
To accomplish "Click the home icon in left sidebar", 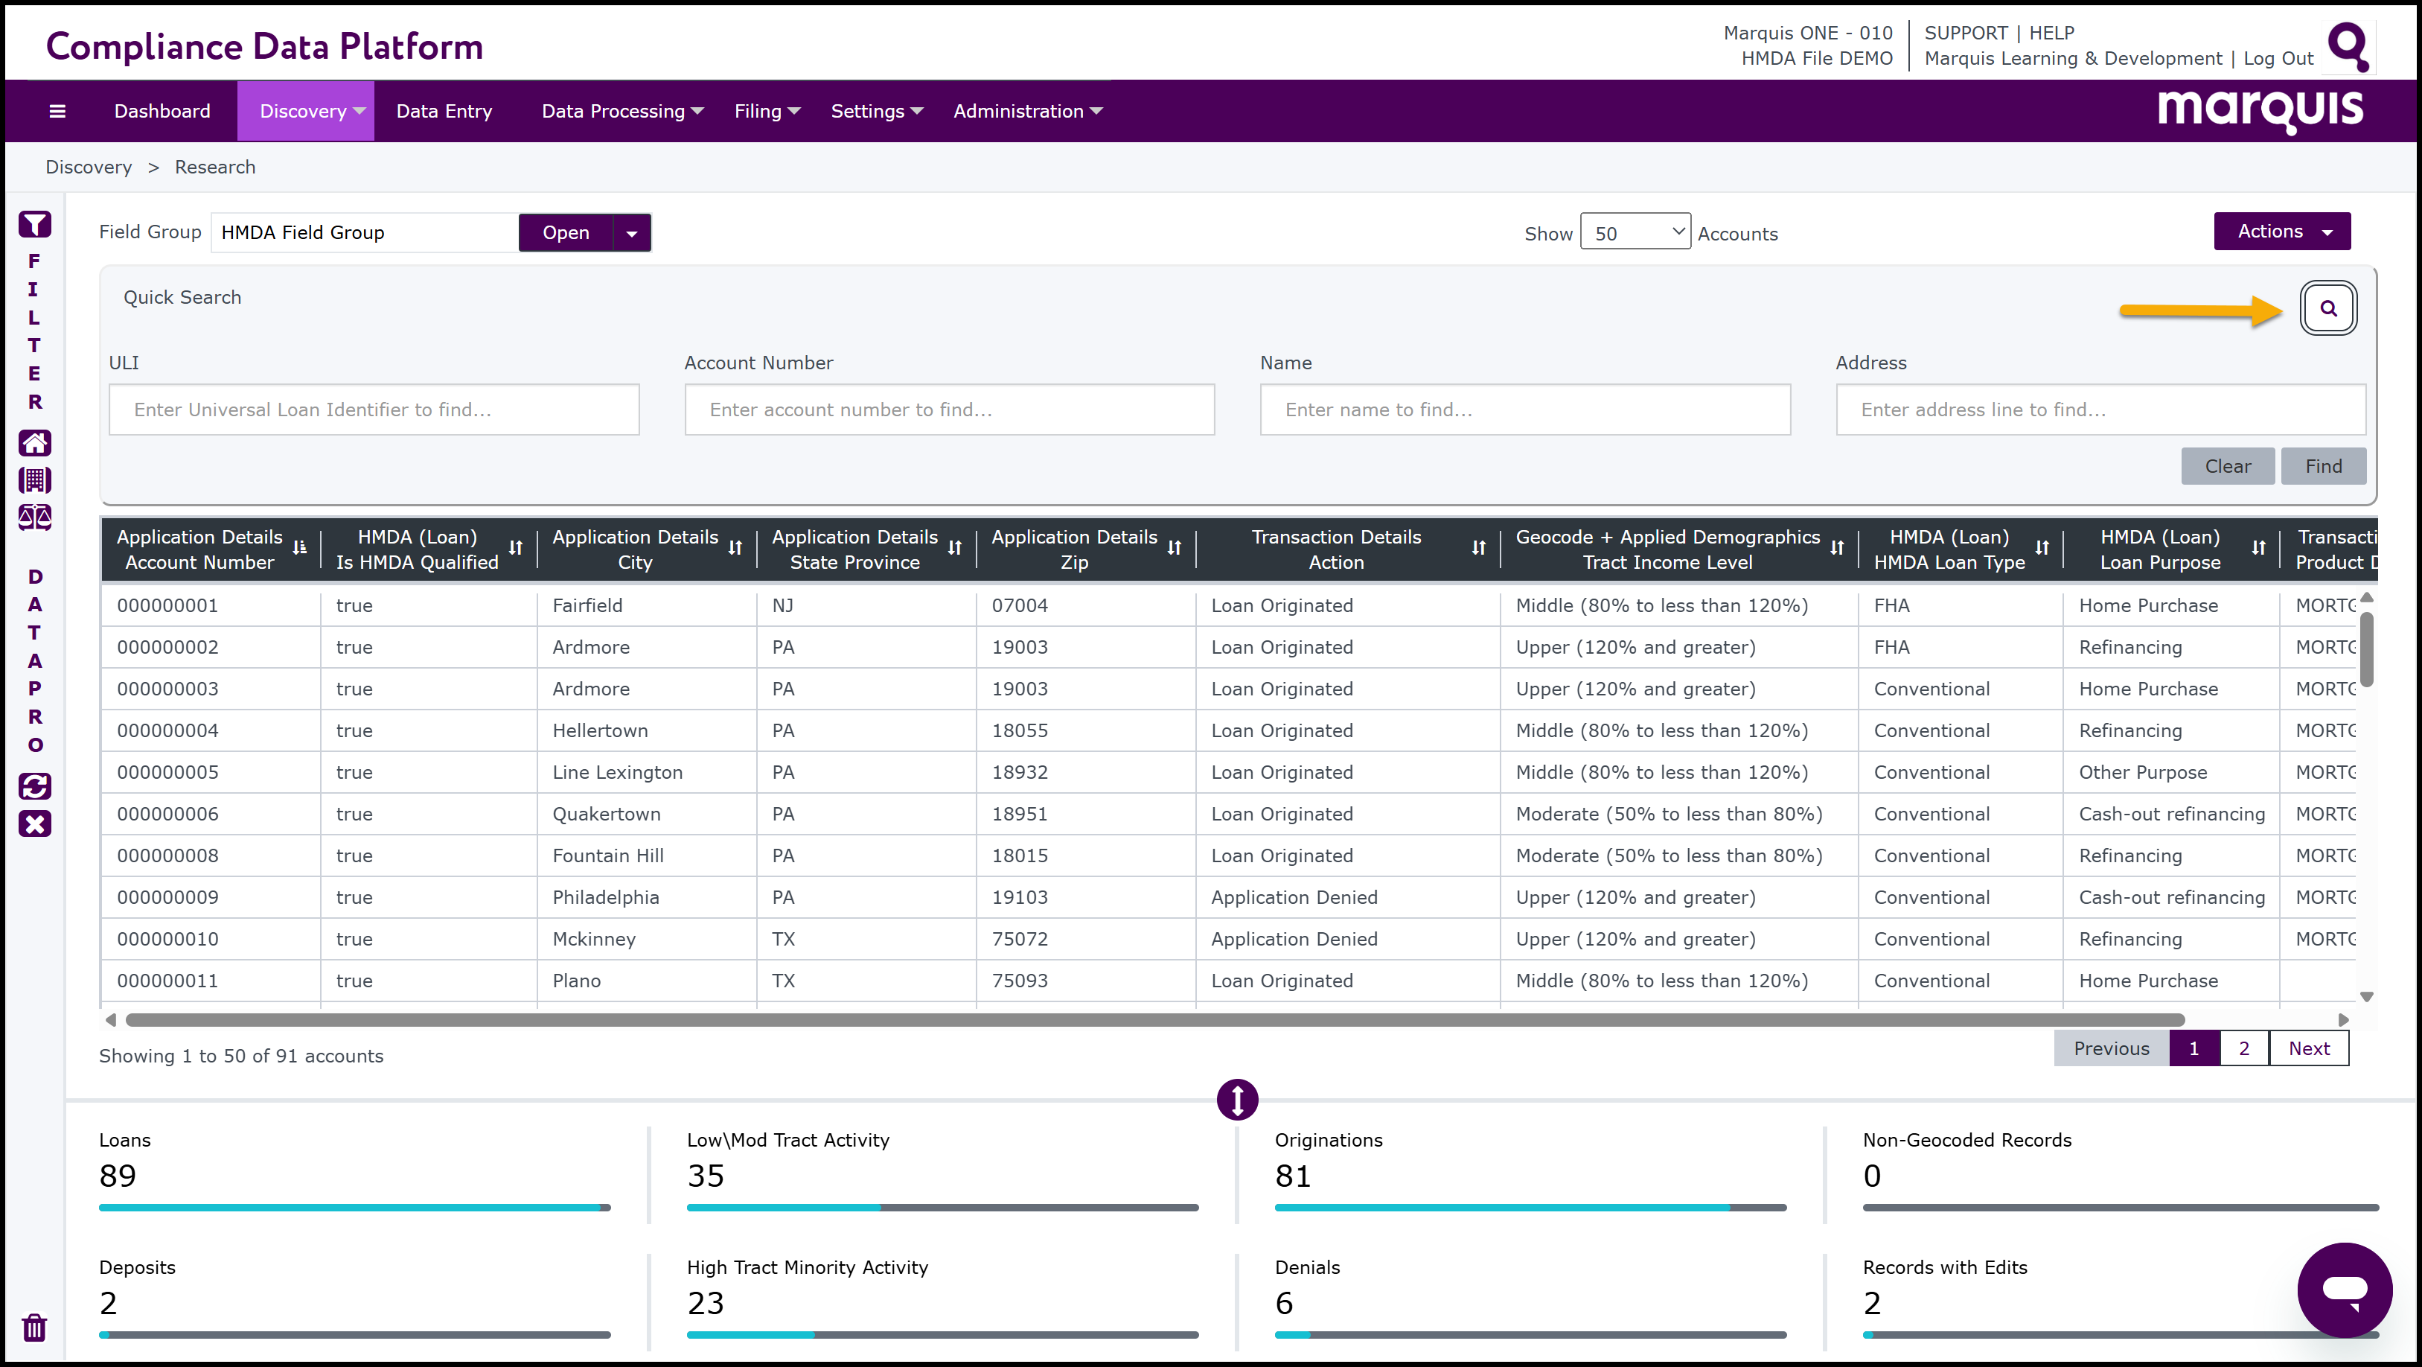I will [x=35, y=442].
